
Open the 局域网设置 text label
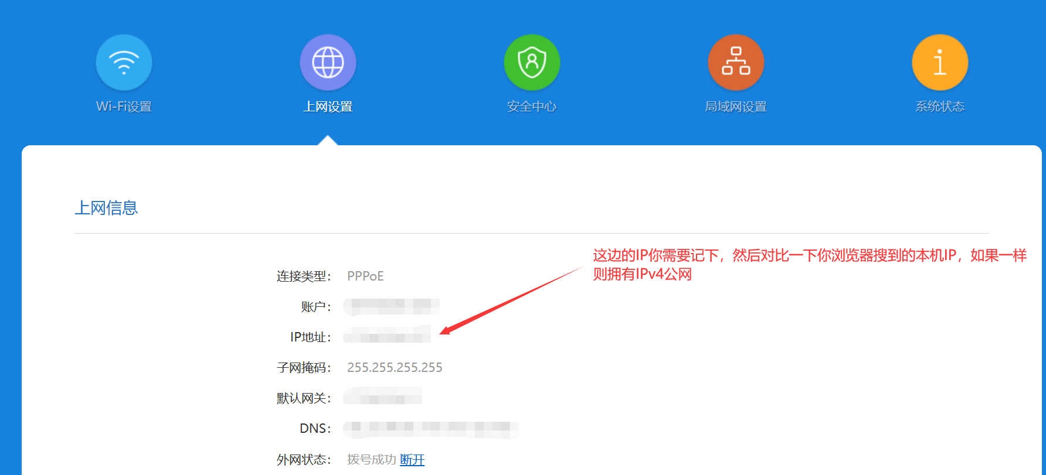(x=736, y=107)
